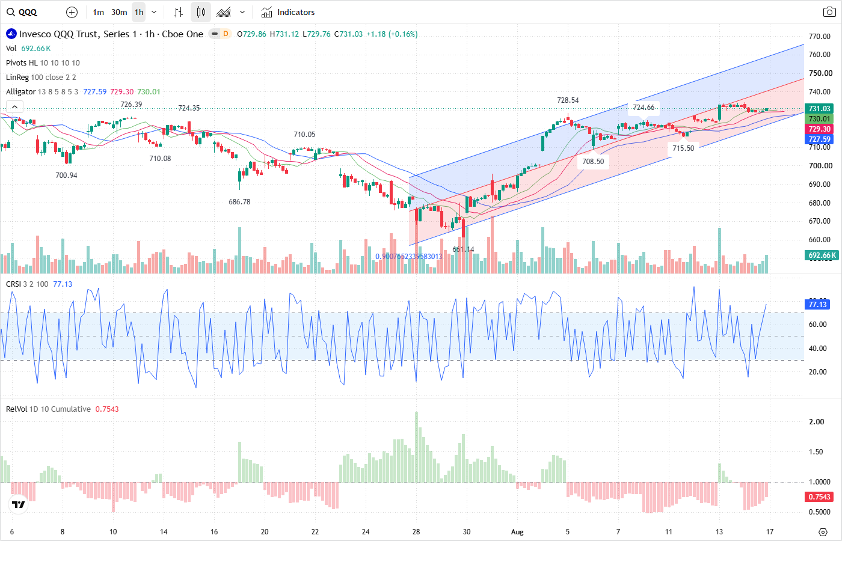Screen dimensions: 854x571
Task: Click the 0.7543 RelVol axis label
Action: [819, 497]
